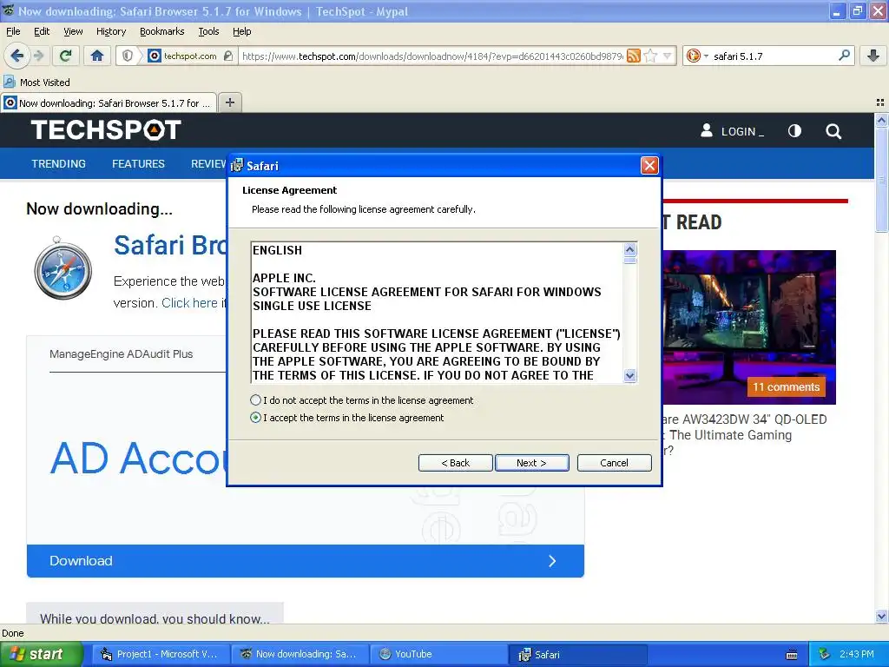
Task: Open the Most Visited bookmarks folder
Action: [x=36, y=83]
